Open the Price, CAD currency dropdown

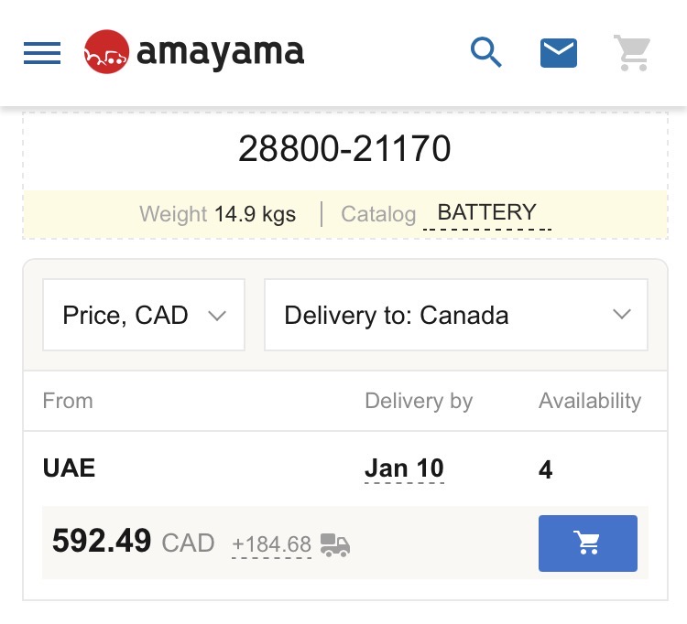click(144, 316)
